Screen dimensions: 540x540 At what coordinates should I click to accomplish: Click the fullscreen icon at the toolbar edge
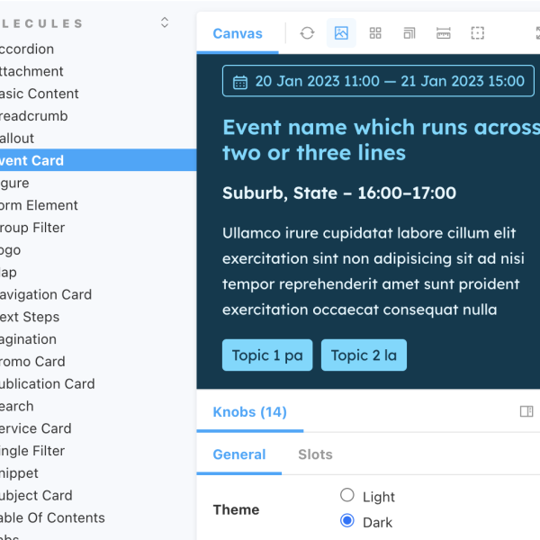(537, 33)
